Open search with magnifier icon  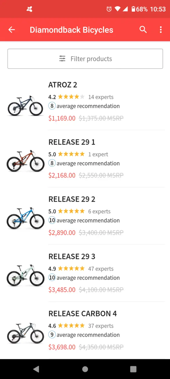(143, 29)
